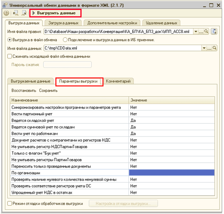Toggle 'Режим отладки обработчиков выгрузки' checkbox
This screenshot has height=214, width=224.
coord(10,204)
